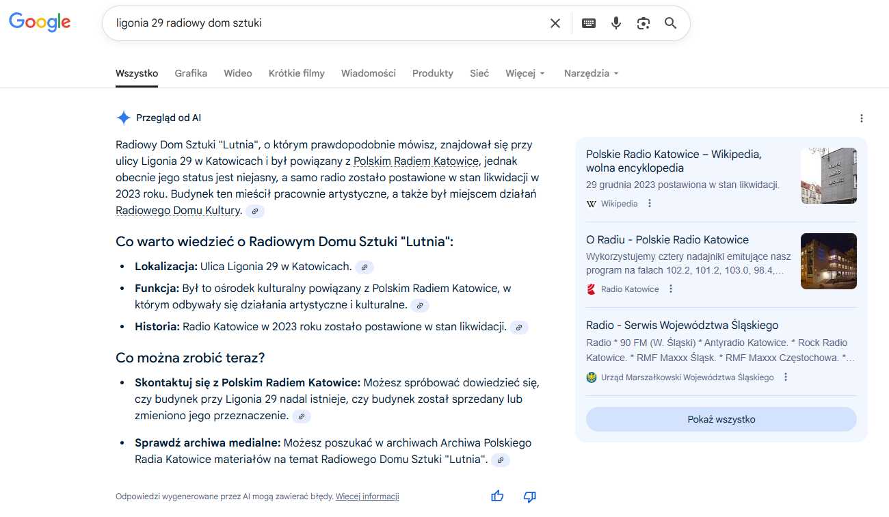
Task: Open options for Urząd Marszałkowski source
Action: (786, 377)
